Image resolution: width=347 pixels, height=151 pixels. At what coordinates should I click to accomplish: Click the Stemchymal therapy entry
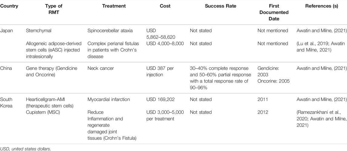39,31
